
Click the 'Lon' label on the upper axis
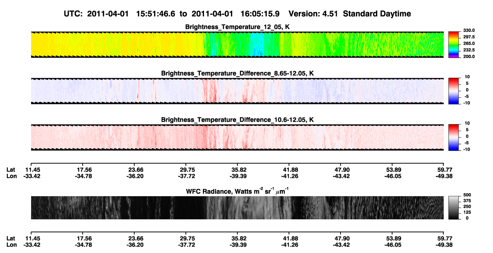click(11, 176)
